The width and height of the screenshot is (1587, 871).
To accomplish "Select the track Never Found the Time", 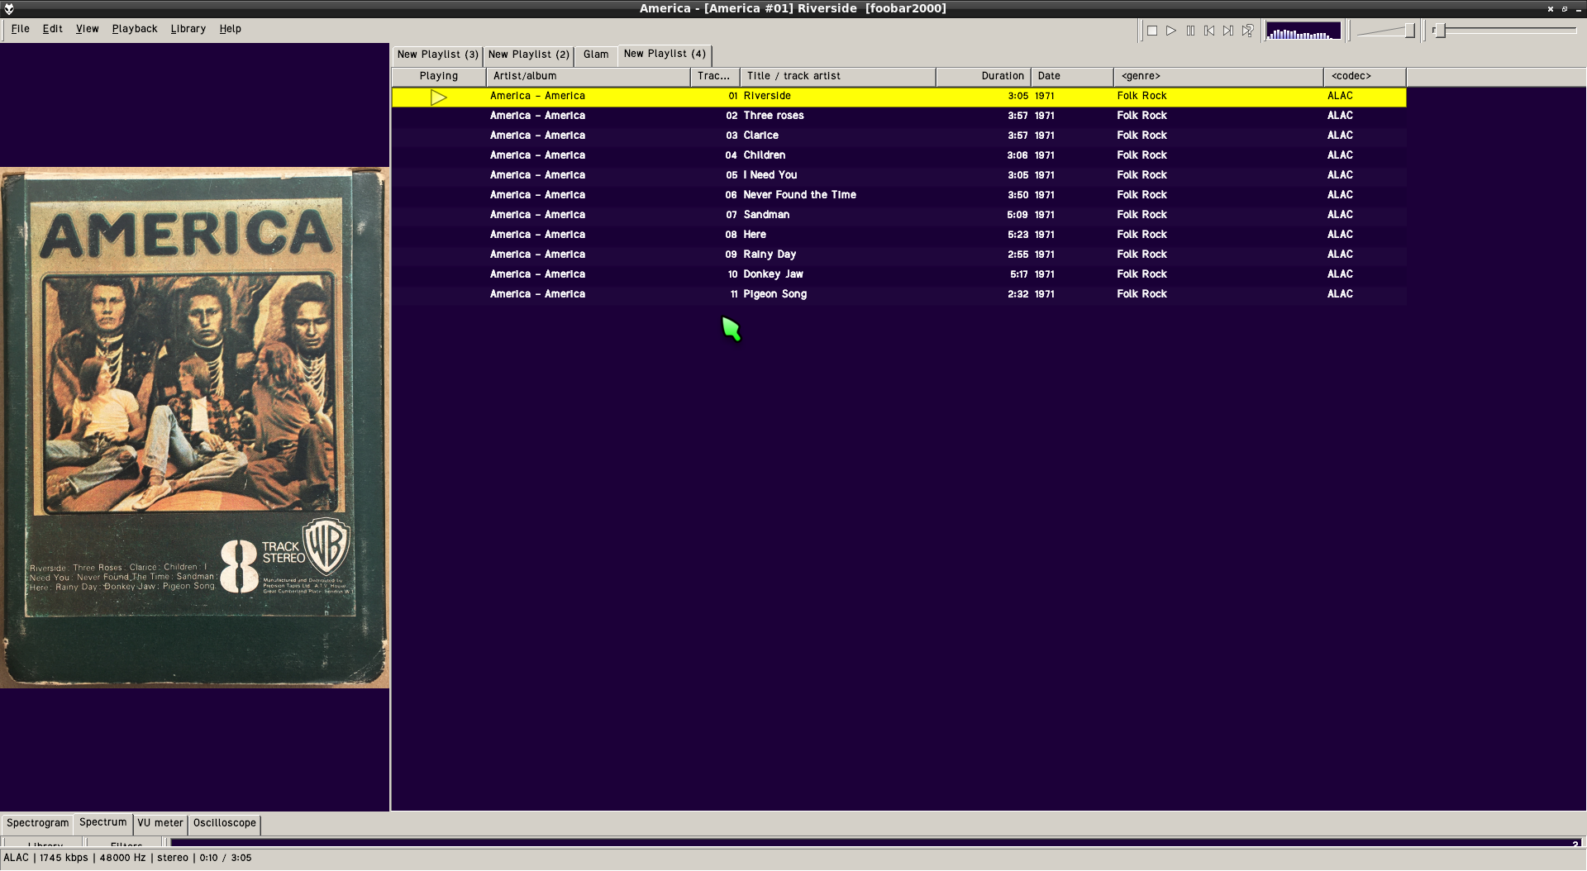I will click(898, 196).
